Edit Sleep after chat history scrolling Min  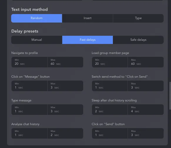coord(110,110)
